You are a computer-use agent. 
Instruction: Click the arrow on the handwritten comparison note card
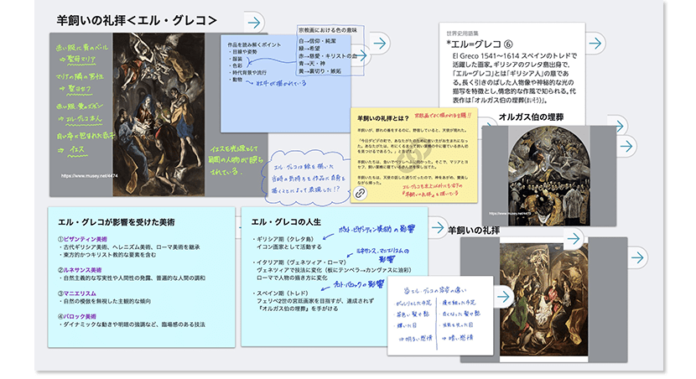pos(503,297)
